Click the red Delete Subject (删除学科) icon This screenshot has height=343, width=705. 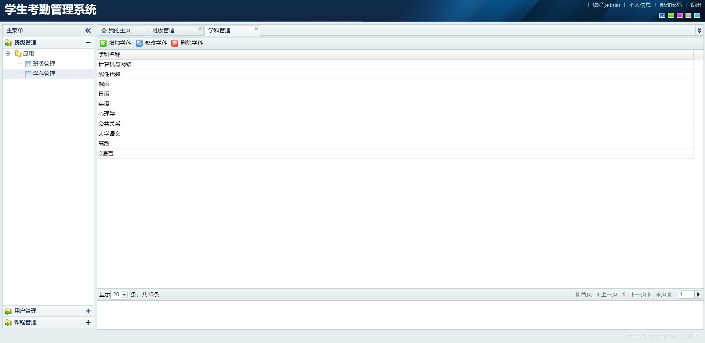(175, 43)
